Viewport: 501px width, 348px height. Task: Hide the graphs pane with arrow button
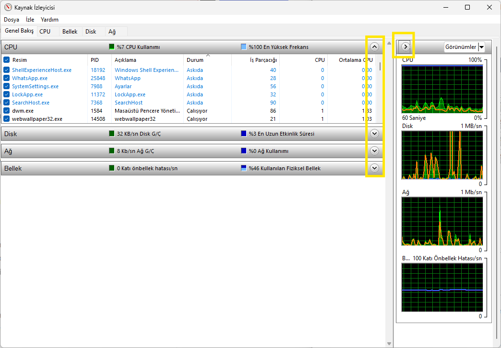[406, 47]
